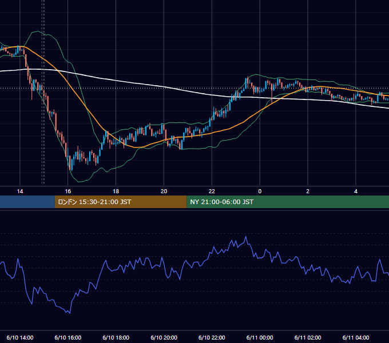Click the 16 hour axis label
This screenshot has width=389, height=343.
68,192
